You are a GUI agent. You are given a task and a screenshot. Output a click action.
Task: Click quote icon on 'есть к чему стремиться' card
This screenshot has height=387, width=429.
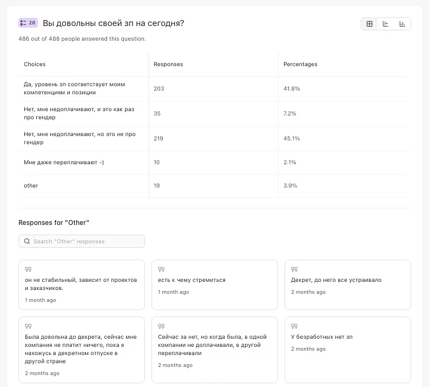tap(161, 269)
